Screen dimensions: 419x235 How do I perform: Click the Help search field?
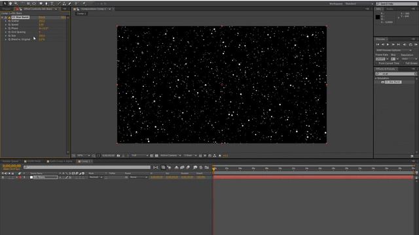396,4
